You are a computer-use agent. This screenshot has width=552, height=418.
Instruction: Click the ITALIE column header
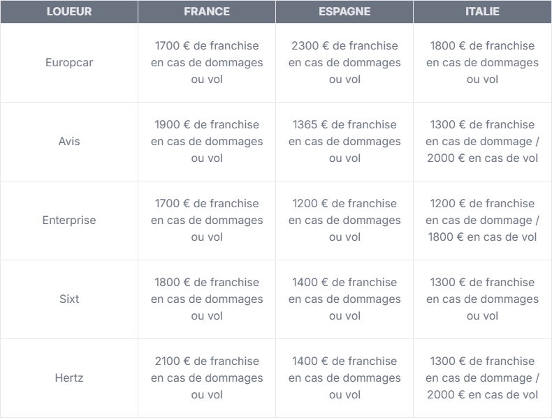click(x=482, y=12)
